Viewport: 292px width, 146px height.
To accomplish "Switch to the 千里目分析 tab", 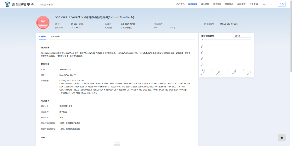I will click(55, 36).
